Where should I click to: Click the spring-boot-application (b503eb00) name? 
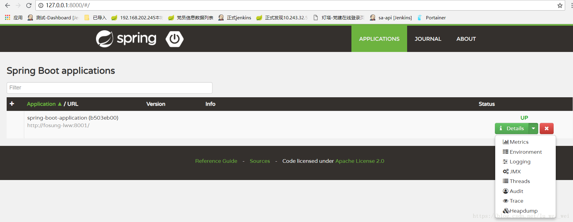(x=73, y=118)
